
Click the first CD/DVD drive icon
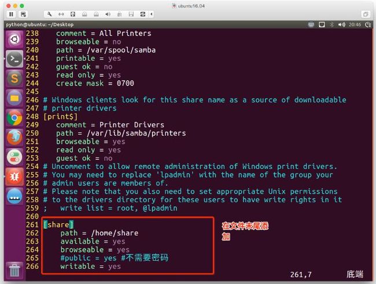pyautogui.click(x=84, y=14)
